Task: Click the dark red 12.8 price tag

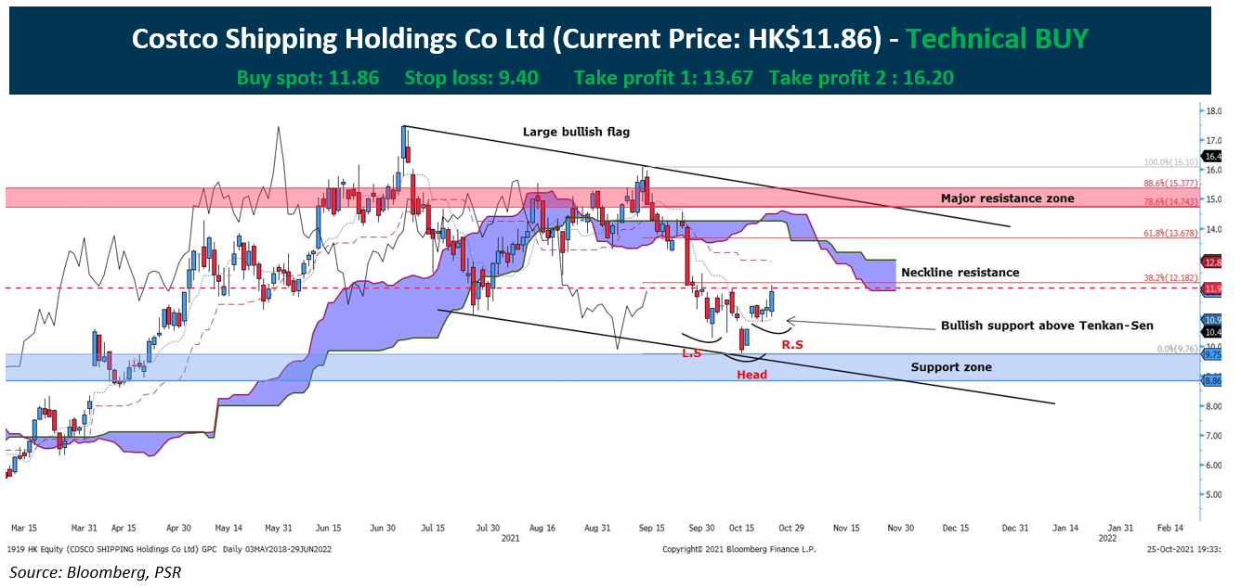Action: pyautogui.click(x=1212, y=262)
